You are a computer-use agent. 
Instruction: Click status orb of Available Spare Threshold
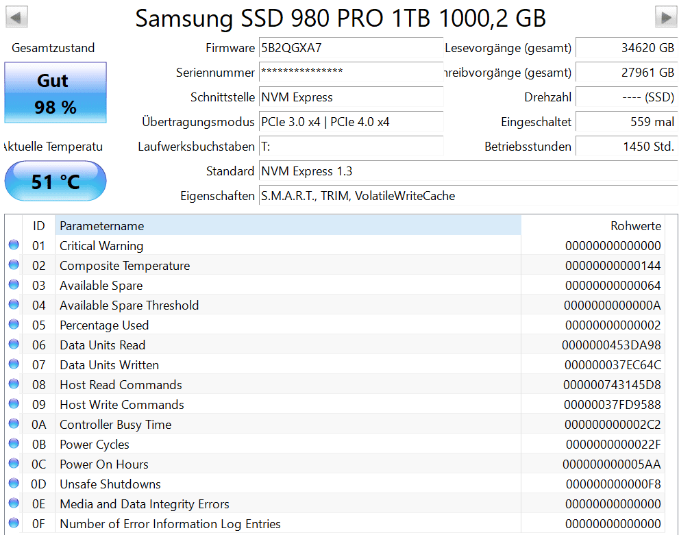pos(14,305)
